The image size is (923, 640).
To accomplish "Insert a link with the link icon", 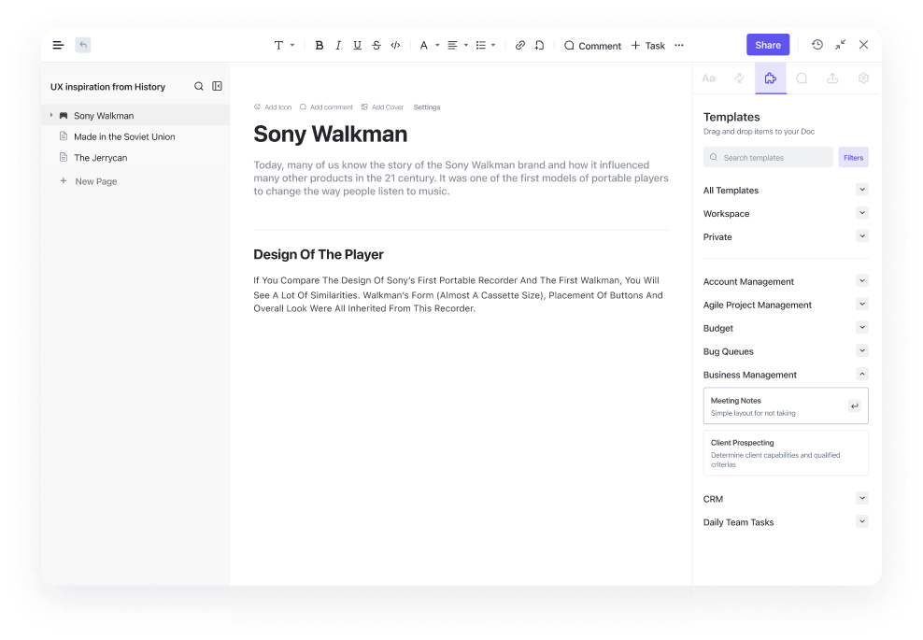I will pyautogui.click(x=519, y=46).
